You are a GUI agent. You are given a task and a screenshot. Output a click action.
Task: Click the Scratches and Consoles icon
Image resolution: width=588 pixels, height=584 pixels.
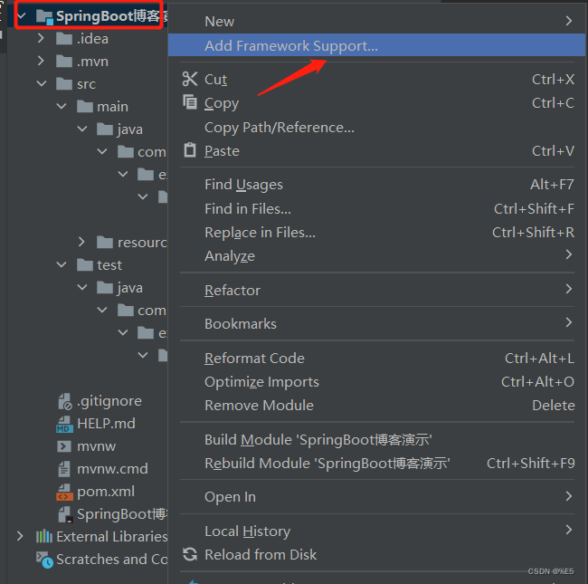tap(44, 560)
